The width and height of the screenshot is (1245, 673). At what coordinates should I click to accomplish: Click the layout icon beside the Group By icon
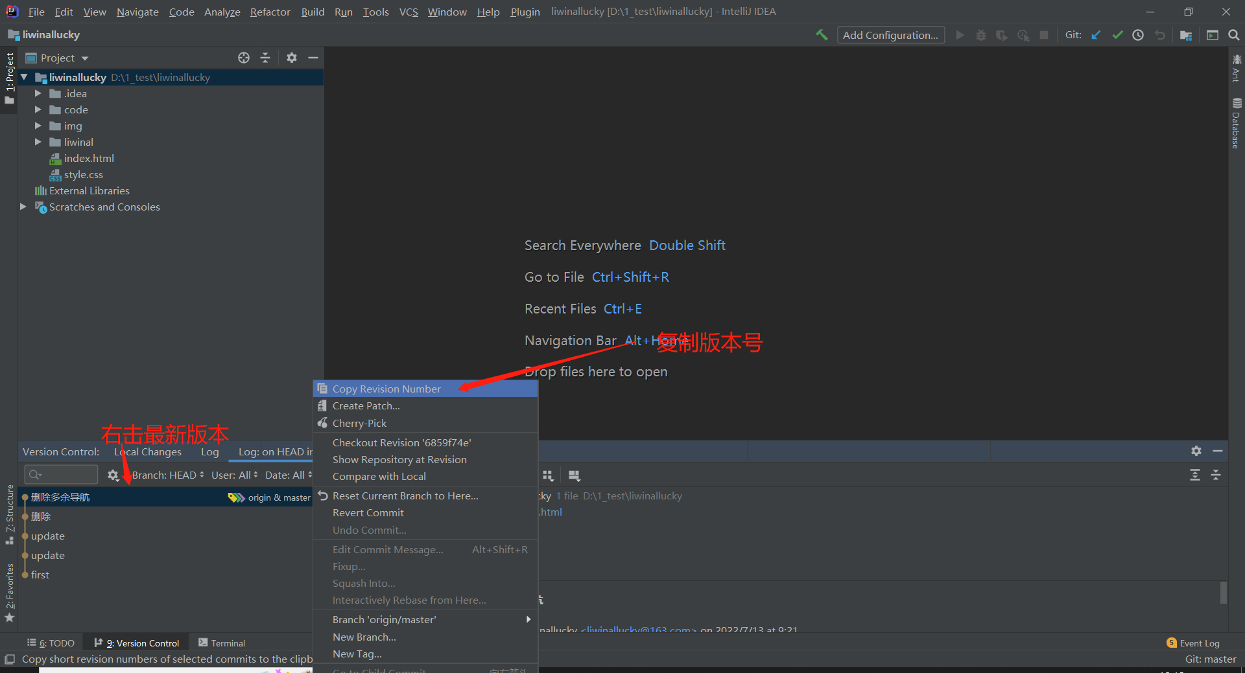coord(574,475)
